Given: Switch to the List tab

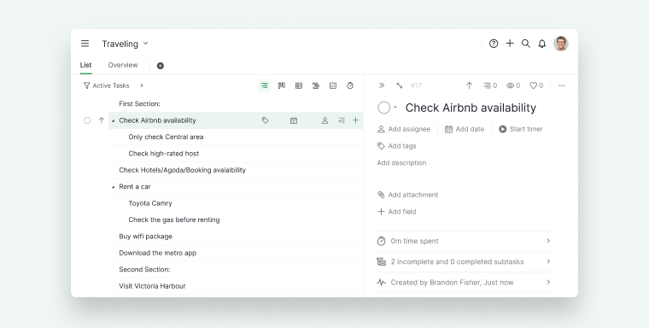Looking at the screenshot, I should (x=85, y=65).
